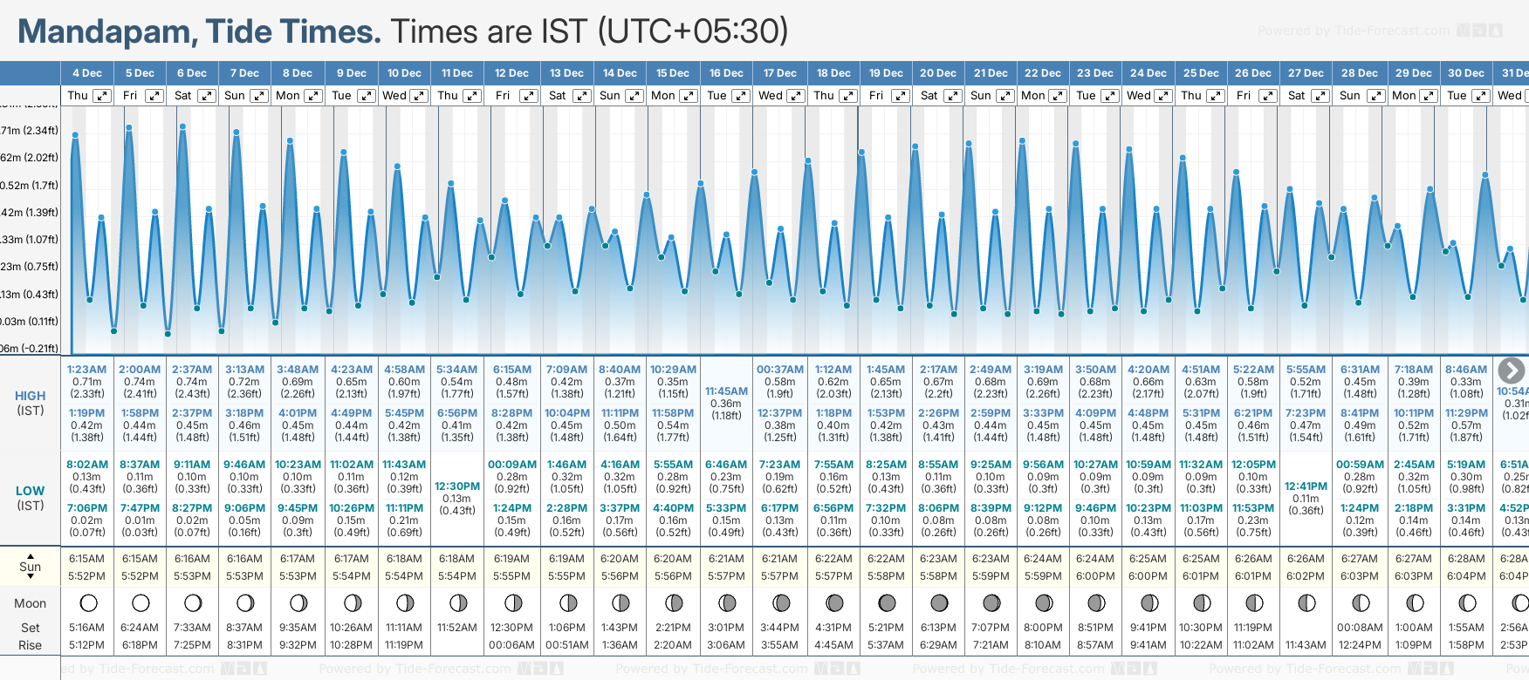Open expand icon for Tue 23 Dec
The width and height of the screenshot is (1529, 680).
(x=1110, y=96)
